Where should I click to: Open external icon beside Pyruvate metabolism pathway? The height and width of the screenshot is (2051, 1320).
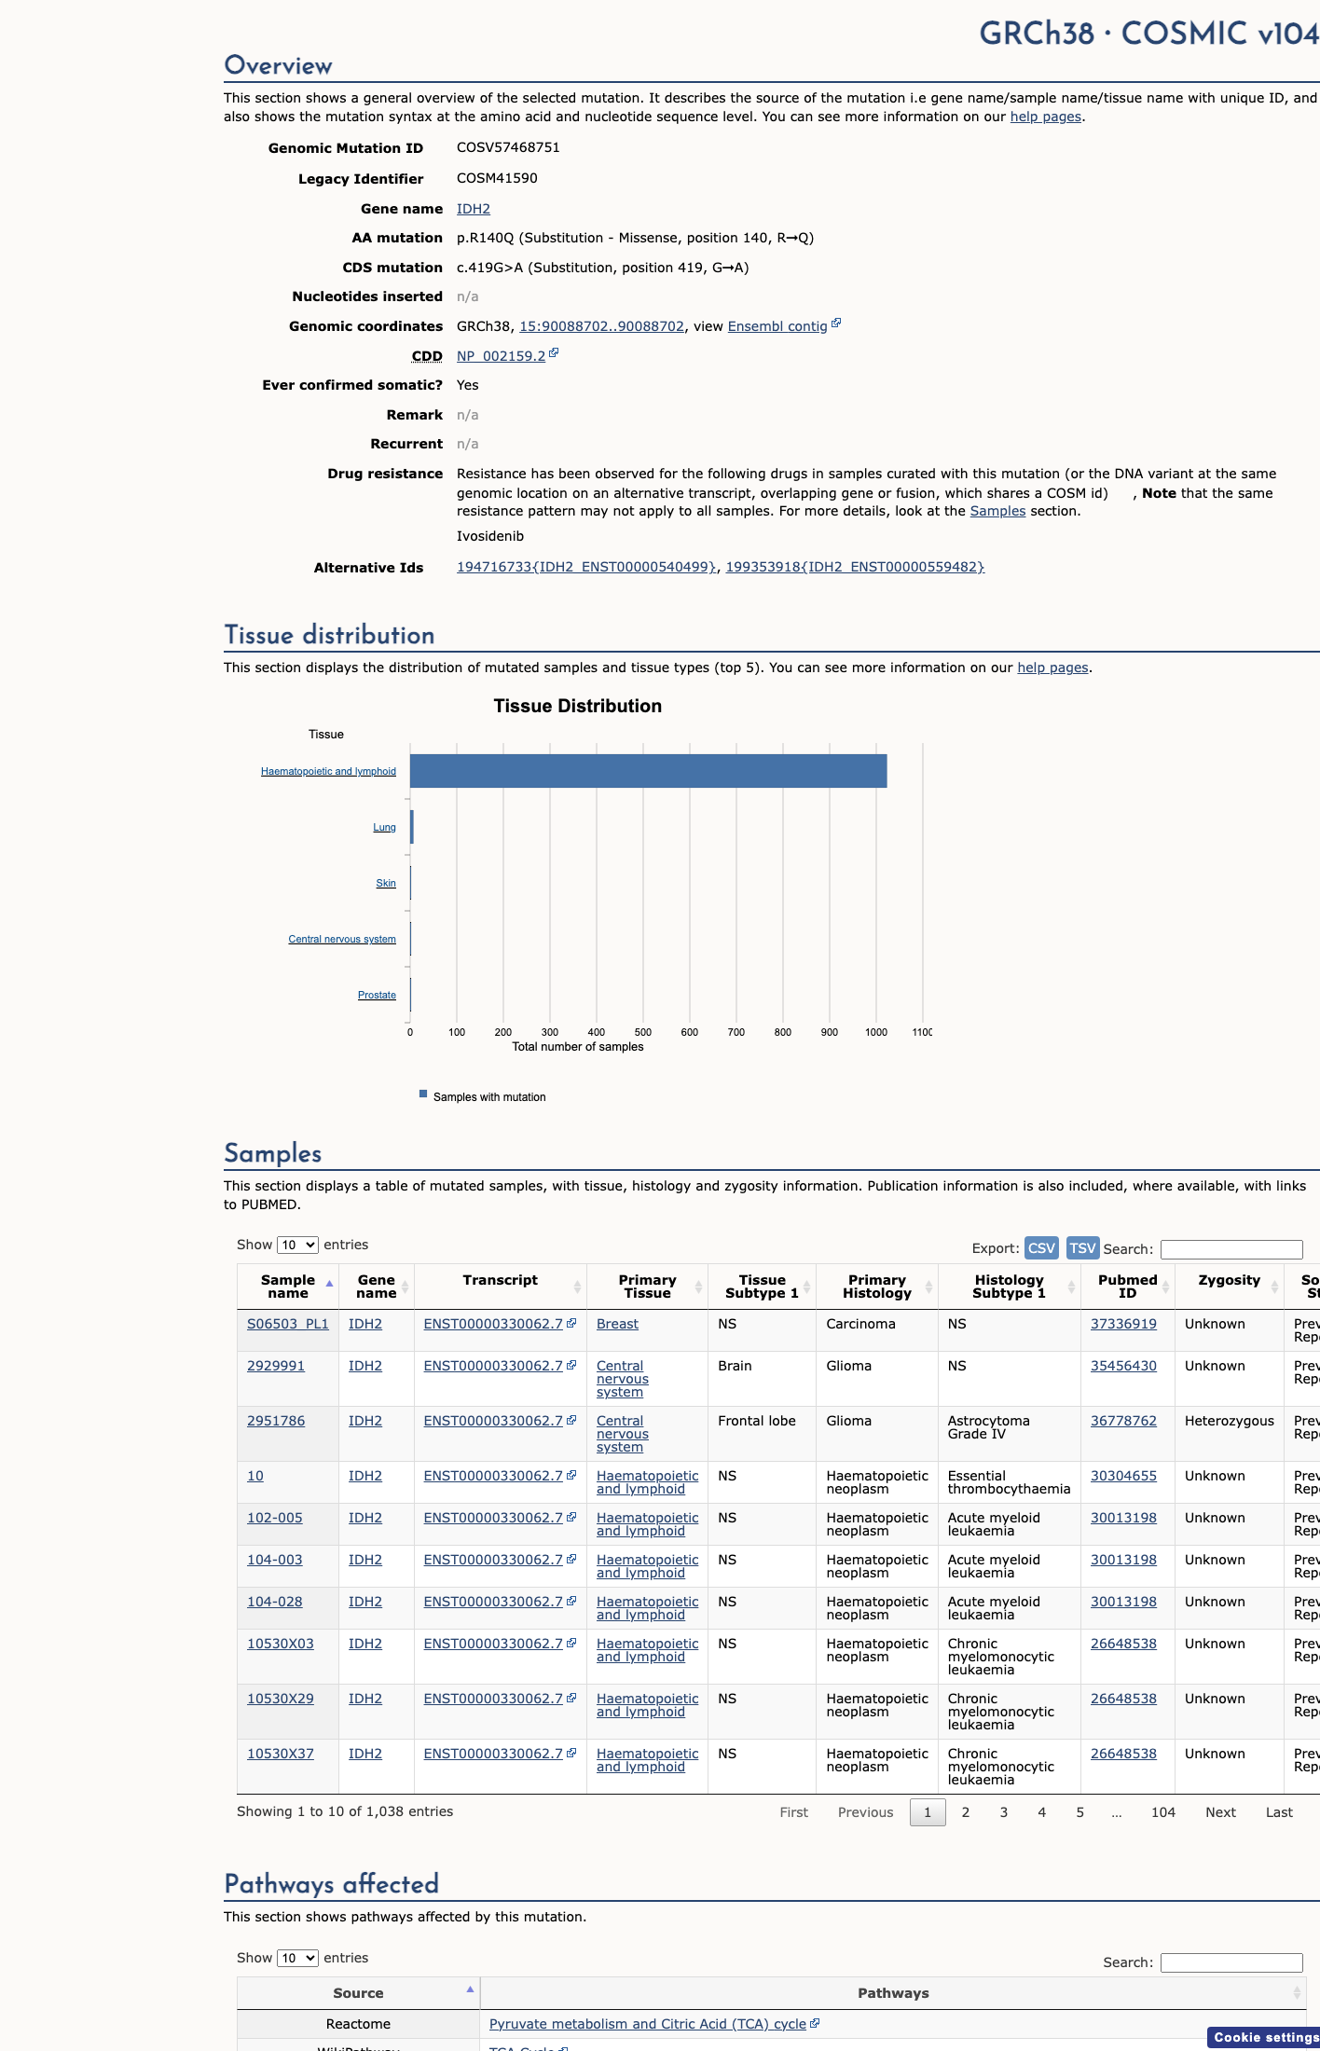click(815, 2023)
